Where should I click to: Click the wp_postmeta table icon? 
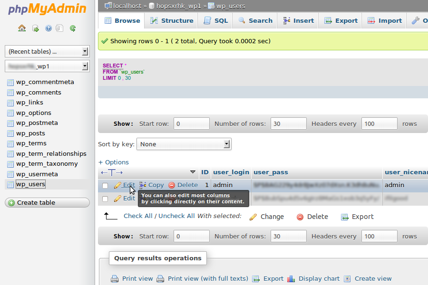10,123
